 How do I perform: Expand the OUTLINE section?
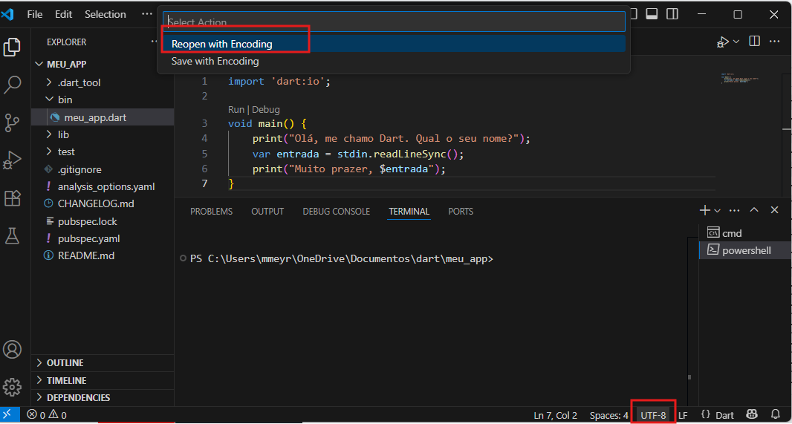click(103, 363)
